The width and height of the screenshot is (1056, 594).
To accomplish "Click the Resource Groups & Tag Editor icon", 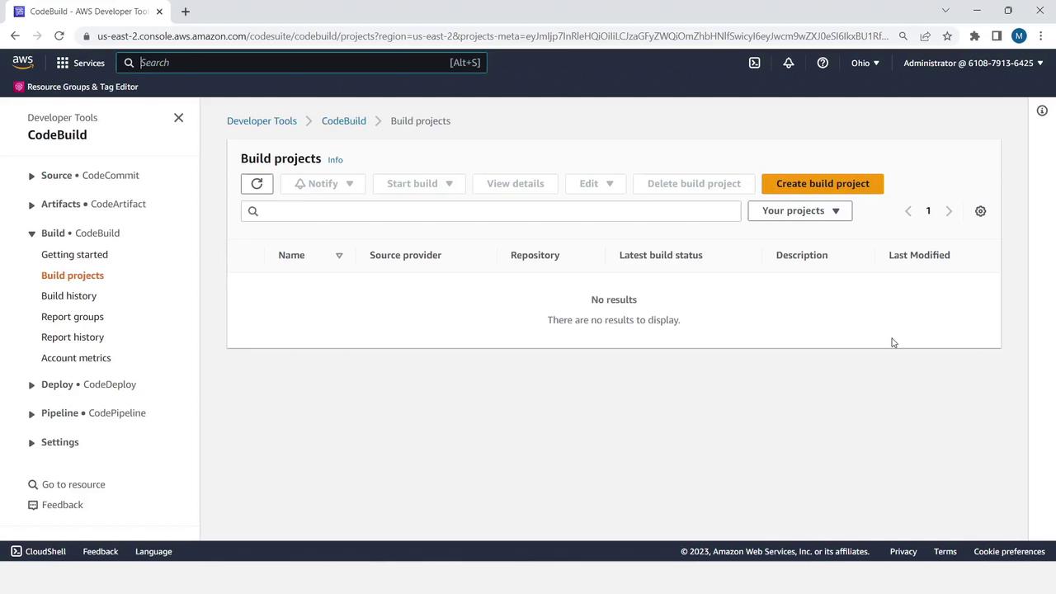I will [19, 87].
